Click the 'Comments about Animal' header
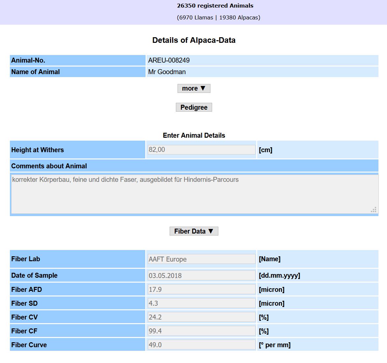The image size is (387, 363). coord(49,166)
